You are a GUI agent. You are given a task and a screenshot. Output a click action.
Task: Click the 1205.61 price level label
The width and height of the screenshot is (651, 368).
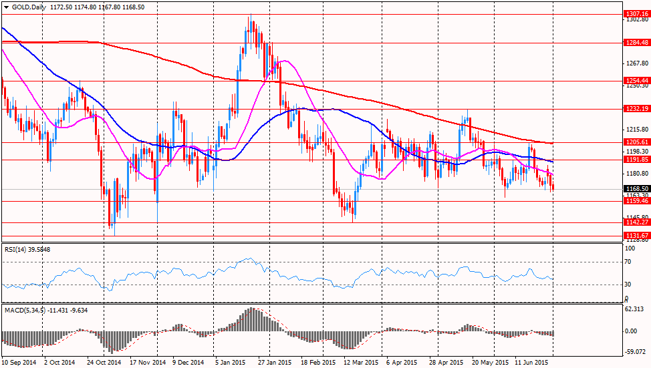point(637,142)
